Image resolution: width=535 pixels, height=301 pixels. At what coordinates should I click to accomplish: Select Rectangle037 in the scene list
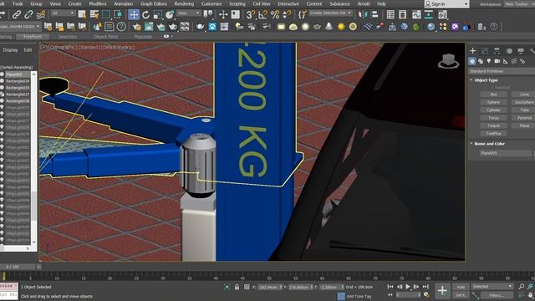(x=18, y=94)
